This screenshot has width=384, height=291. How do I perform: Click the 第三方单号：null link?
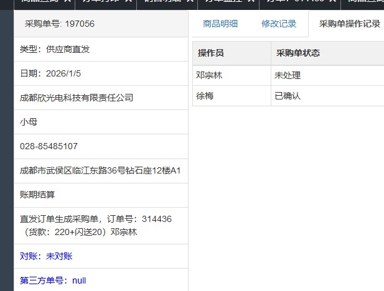(x=53, y=280)
